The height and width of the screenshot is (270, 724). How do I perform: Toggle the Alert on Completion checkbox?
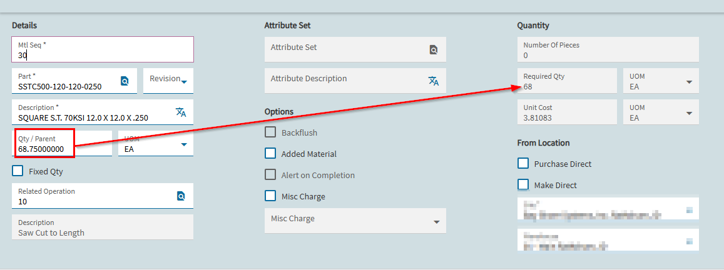pyautogui.click(x=270, y=175)
